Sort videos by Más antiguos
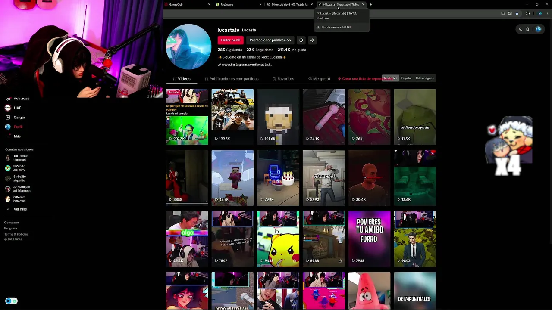The height and width of the screenshot is (310, 552). point(425,78)
